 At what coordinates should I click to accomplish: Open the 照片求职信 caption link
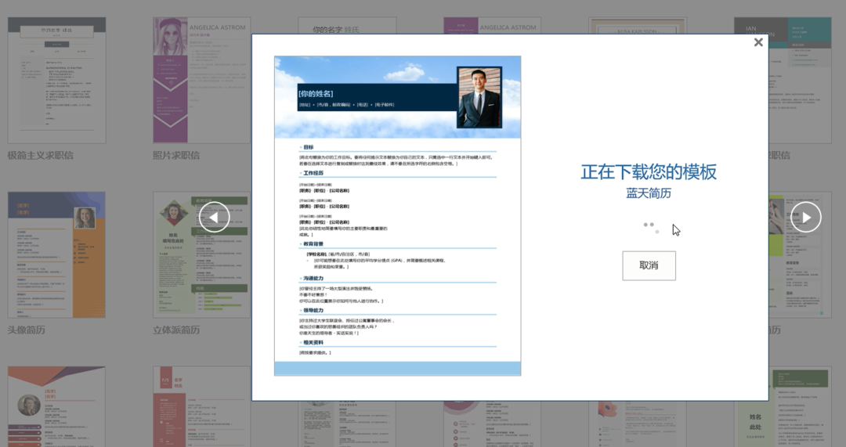[x=176, y=155]
